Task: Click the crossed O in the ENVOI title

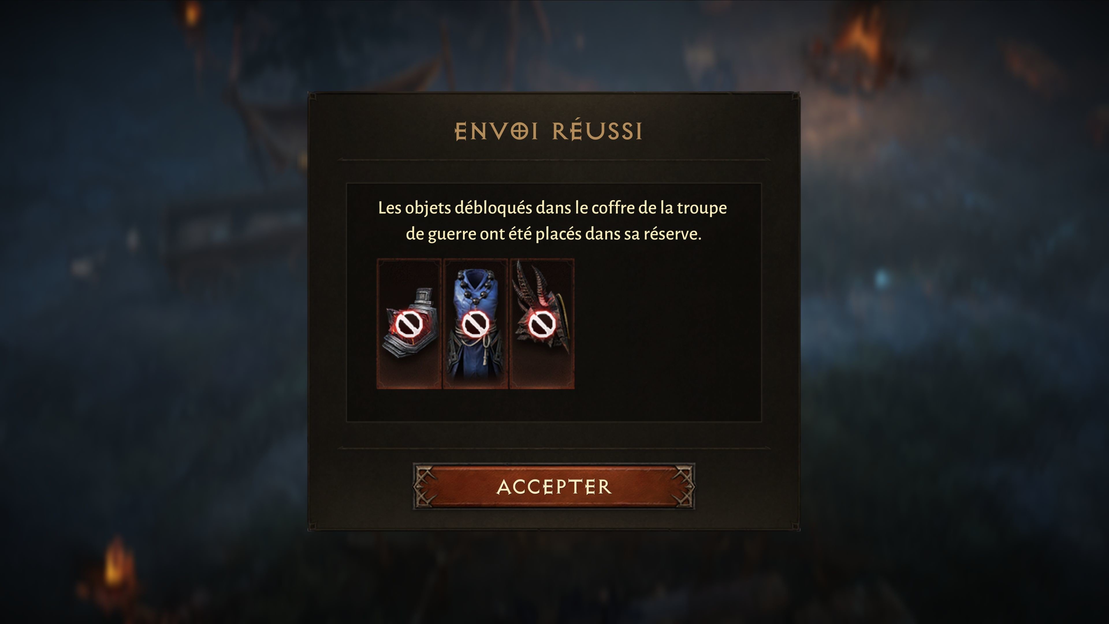Action: click(520, 131)
